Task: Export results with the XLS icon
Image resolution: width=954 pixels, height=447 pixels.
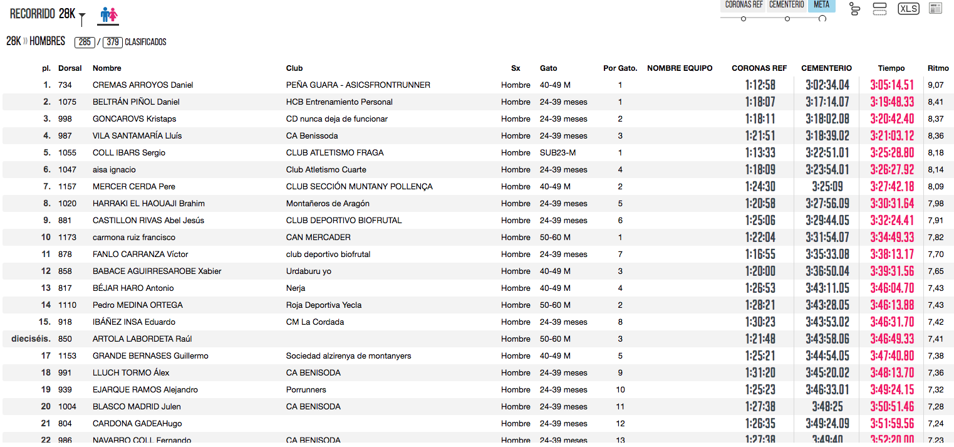Action: (908, 9)
